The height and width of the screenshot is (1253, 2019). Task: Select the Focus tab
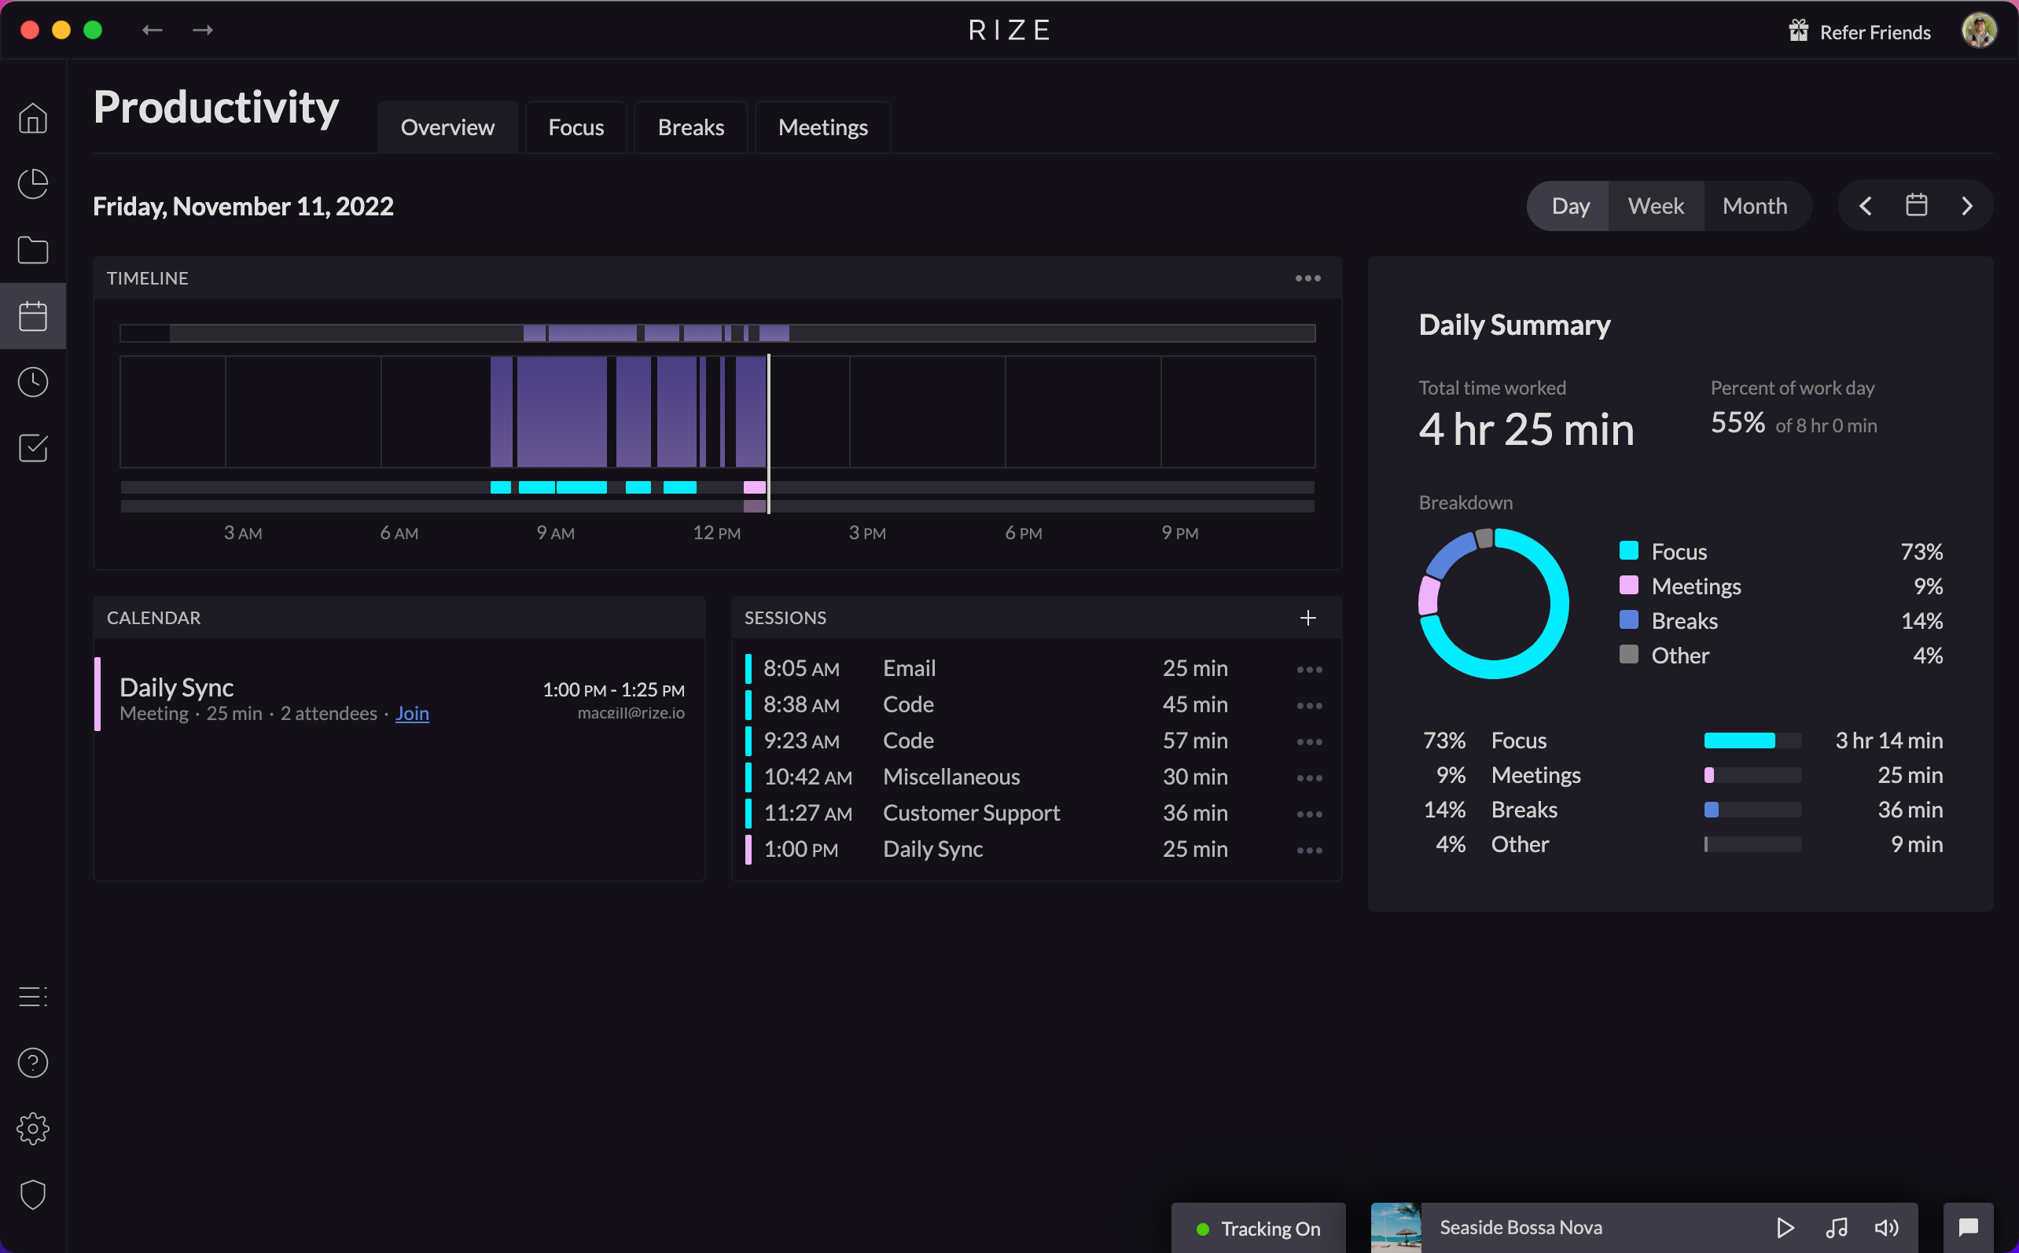coord(576,127)
